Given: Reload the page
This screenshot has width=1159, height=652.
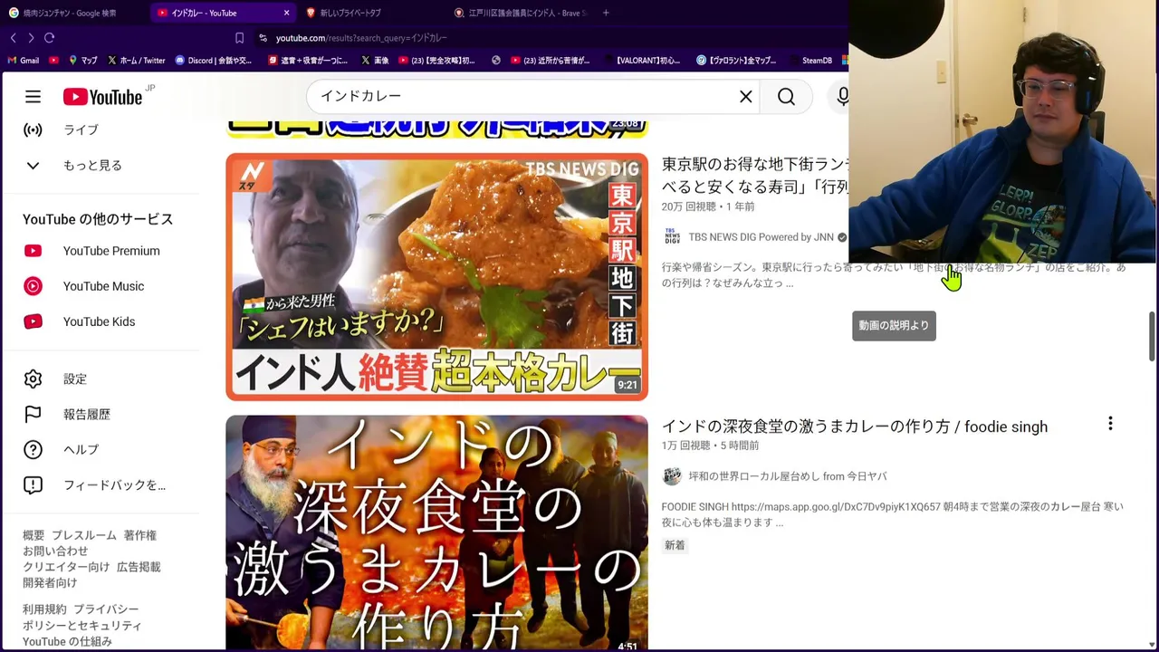Looking at the screenshot, I should pos(50,37).
